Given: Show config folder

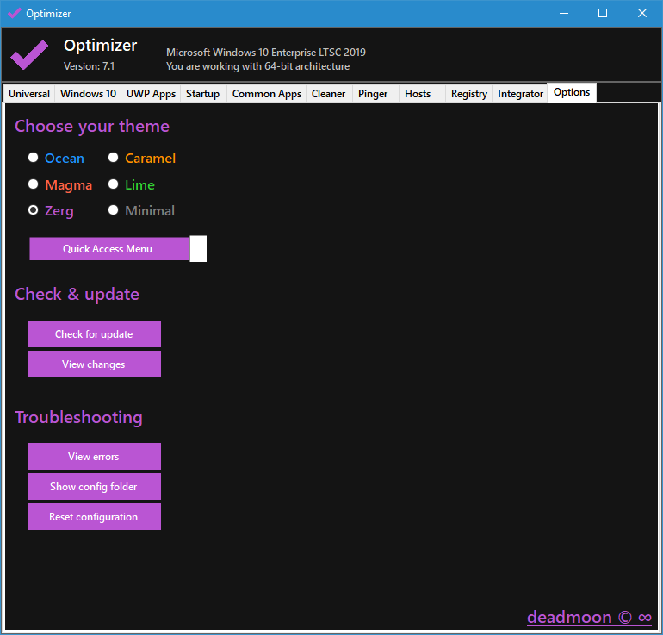Looking at the screenshot, I should 94,487.
